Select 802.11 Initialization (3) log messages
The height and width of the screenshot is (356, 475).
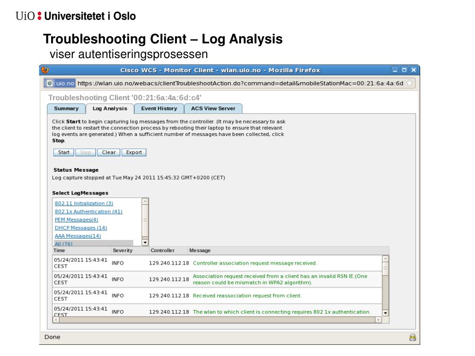coord(84,203)
